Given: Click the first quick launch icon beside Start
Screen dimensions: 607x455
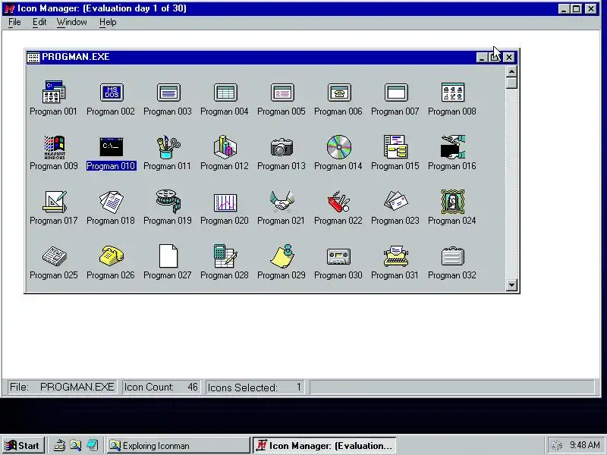Looking at the screenshot, I should click(59, 445).
